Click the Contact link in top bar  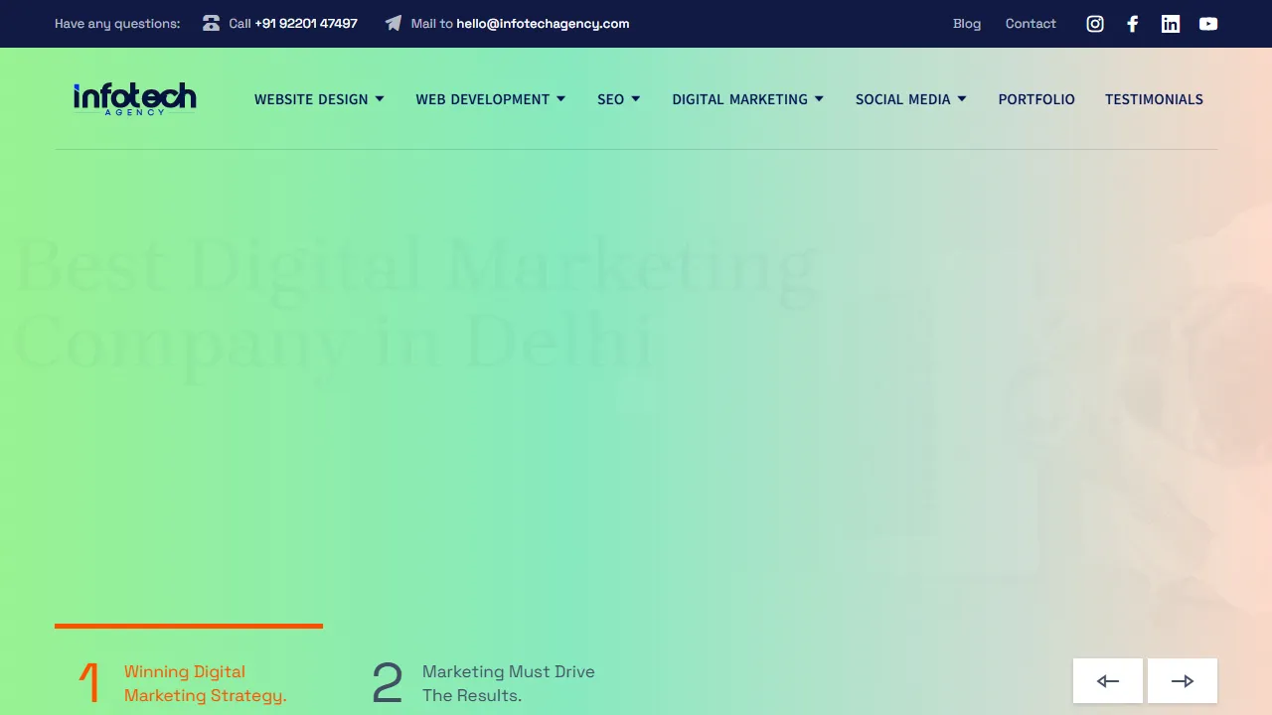coord(1031,24)
